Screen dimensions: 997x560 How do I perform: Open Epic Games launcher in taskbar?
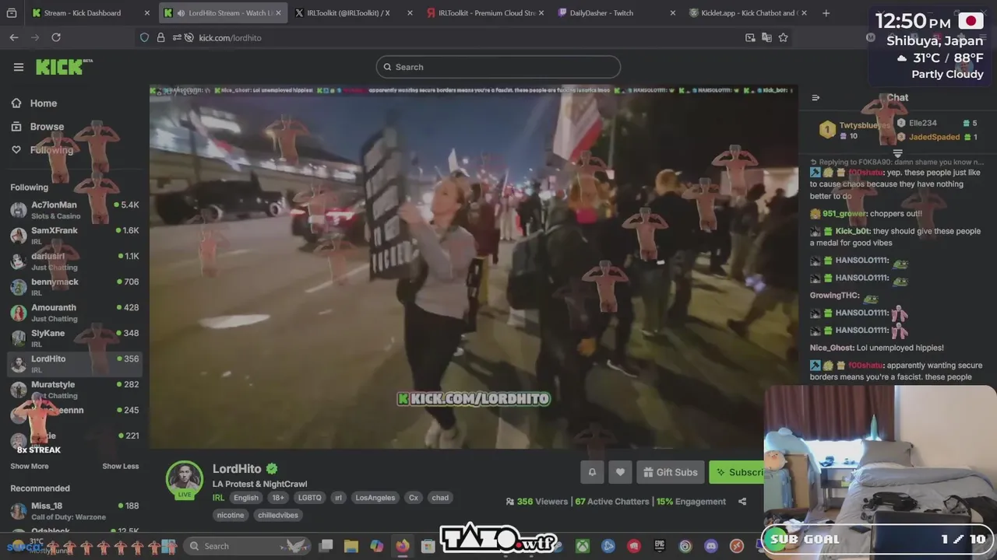pos(660,546)
